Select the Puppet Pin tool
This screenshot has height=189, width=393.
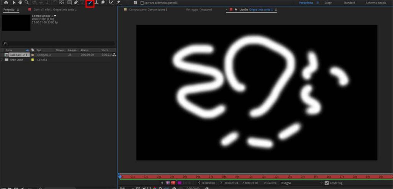tap(118, 3)
